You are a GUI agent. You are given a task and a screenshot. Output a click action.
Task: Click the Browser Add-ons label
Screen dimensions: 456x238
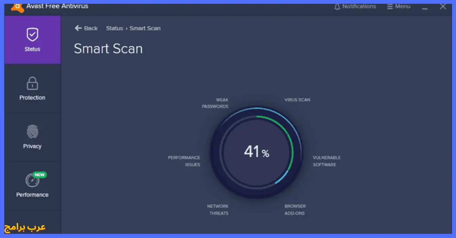coord(295,210)
